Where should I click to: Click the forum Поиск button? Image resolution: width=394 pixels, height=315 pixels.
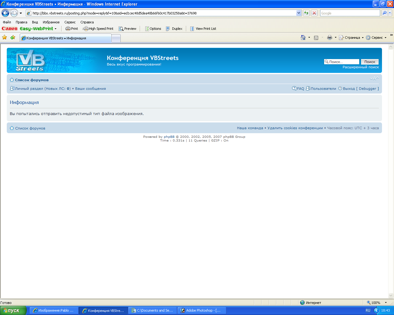tap(370, 62)
